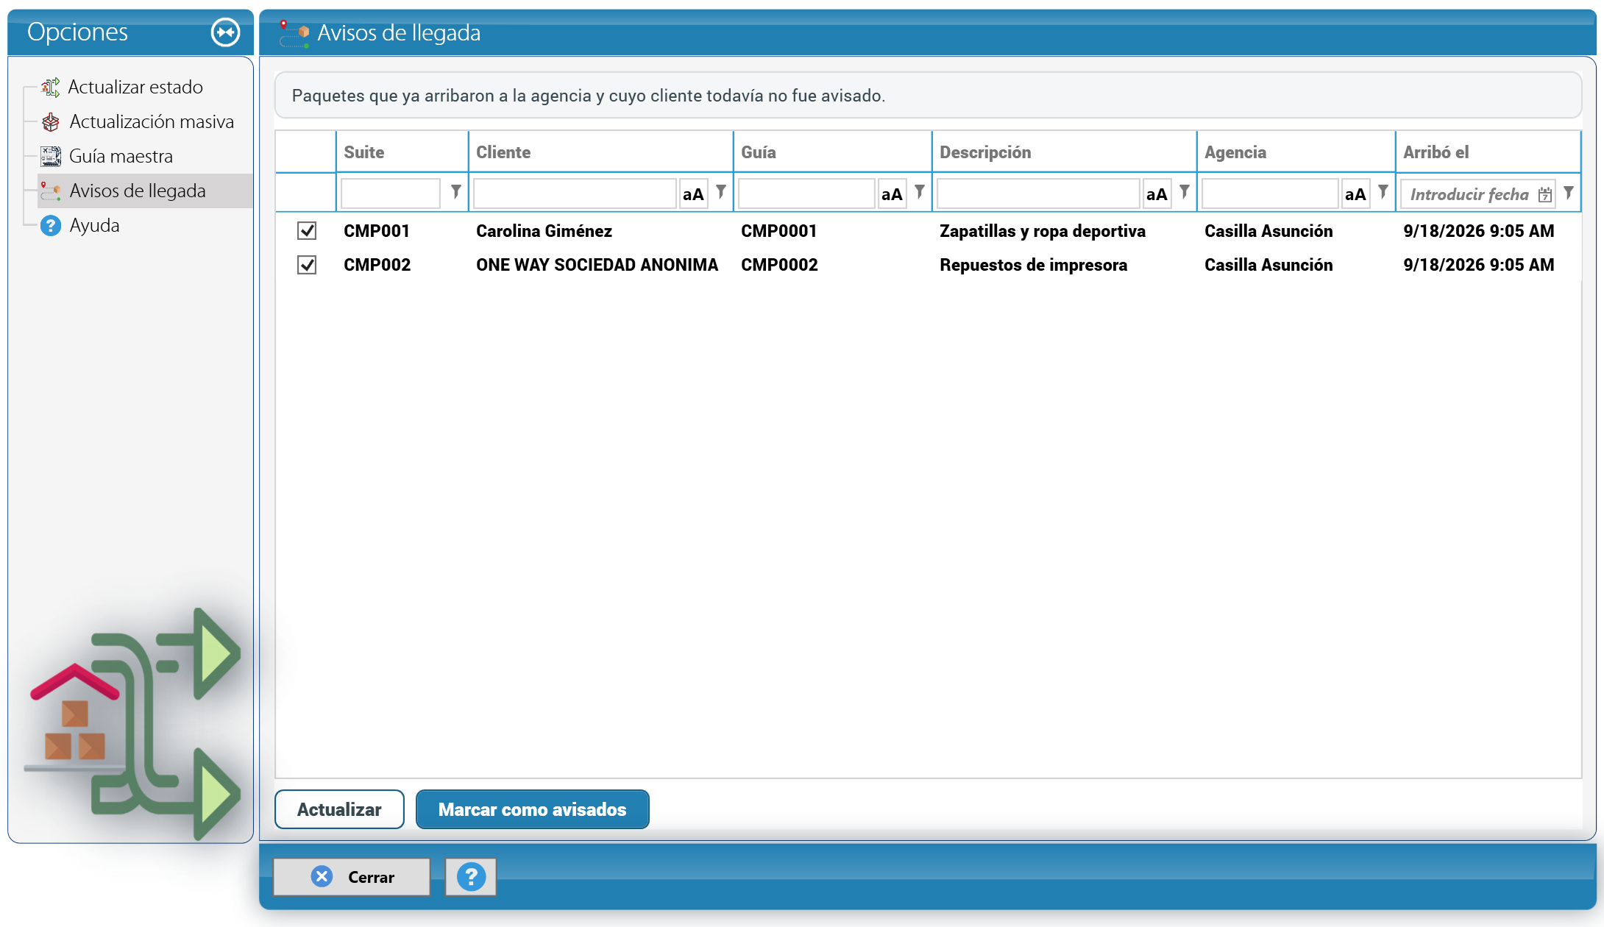Click the Cliente filter input field
Image resolution: width=1604 pixels, height=927 pixels.
pos(575,194)
